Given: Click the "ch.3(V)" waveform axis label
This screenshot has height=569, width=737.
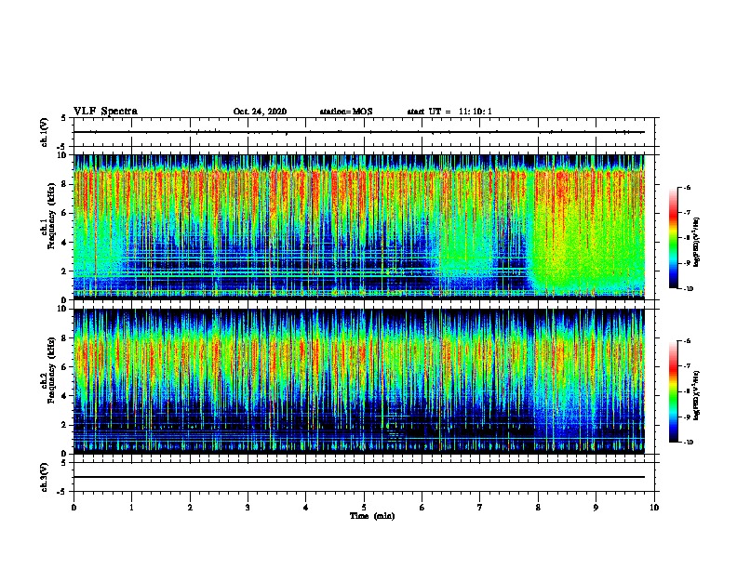Looking at the screenshot, I should pos(45,477).
